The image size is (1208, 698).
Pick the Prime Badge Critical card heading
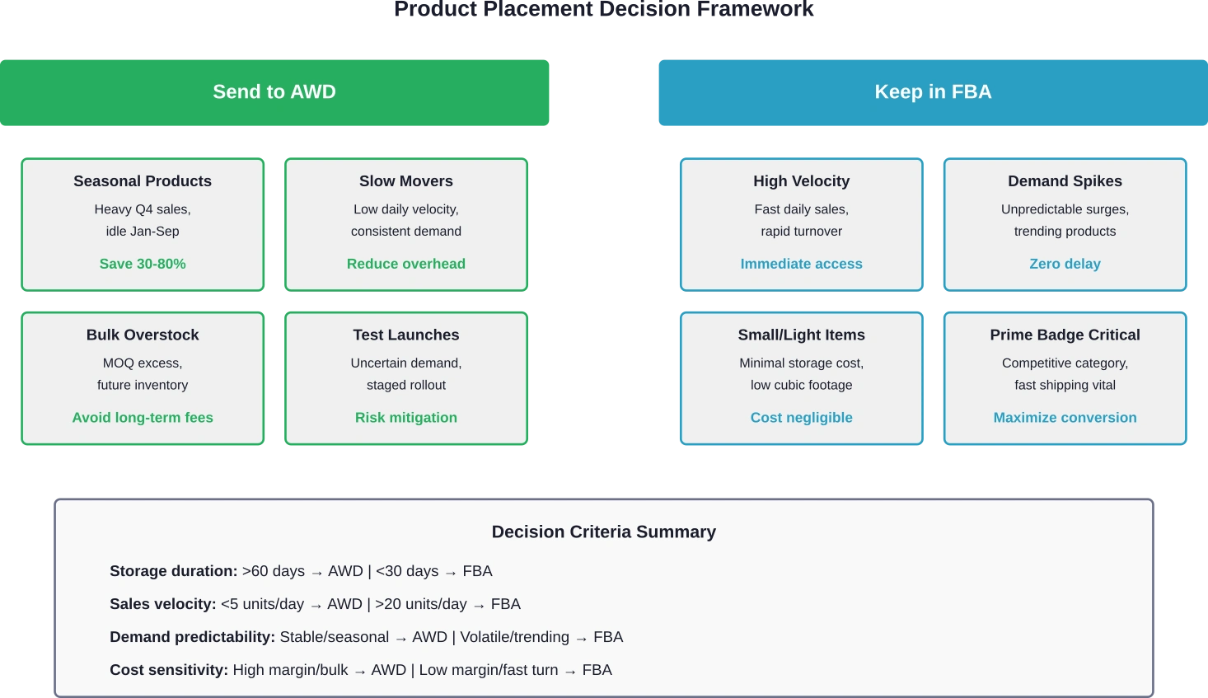click(x=1065, y=335)
